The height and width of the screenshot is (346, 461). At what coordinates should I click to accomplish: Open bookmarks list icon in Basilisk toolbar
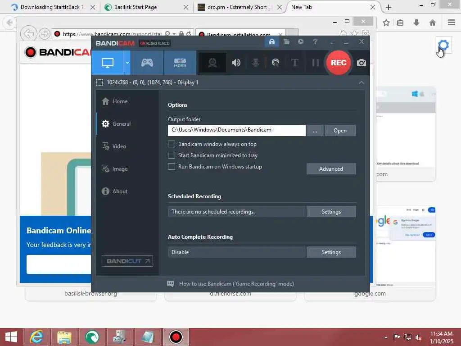[400, 23]
